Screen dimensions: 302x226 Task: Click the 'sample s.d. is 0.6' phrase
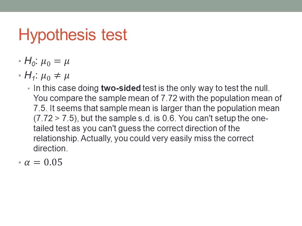coord(142,118)
